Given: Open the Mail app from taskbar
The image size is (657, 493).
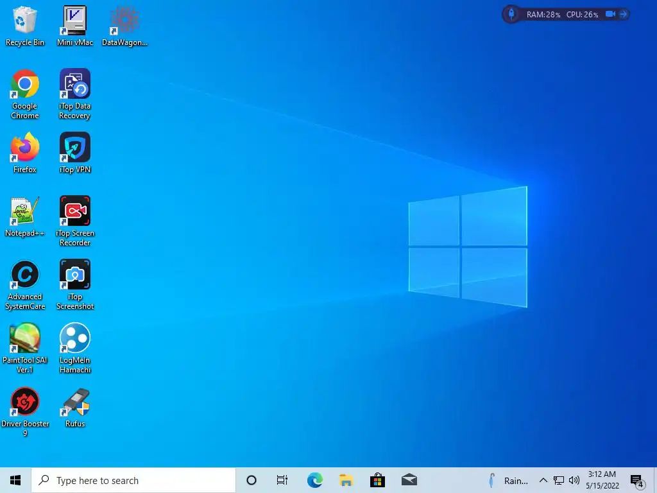Looking at the screenshot, I should (409, 480).
